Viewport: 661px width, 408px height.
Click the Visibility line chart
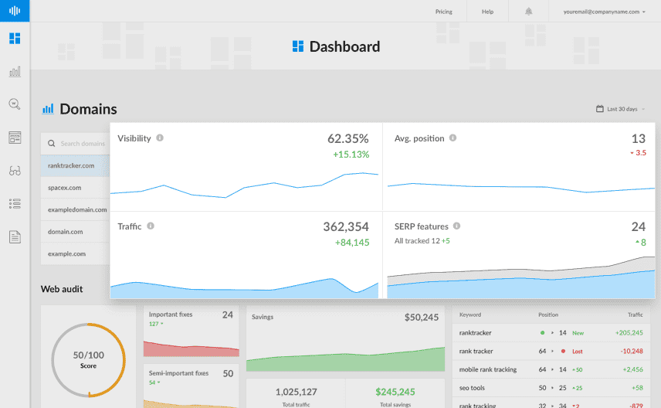click(245, 185)
